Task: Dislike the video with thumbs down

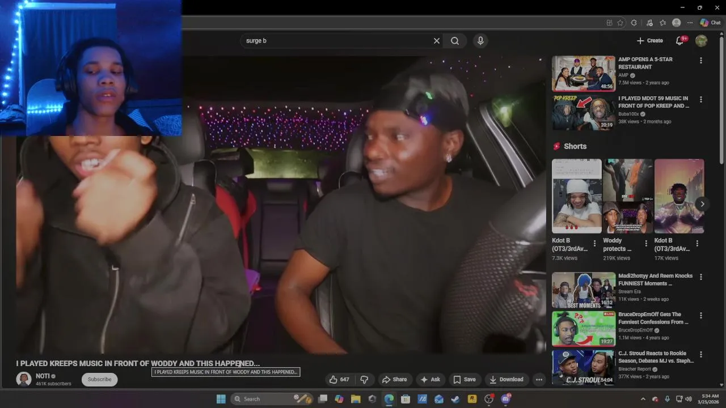Action: (x=364, y=380)
